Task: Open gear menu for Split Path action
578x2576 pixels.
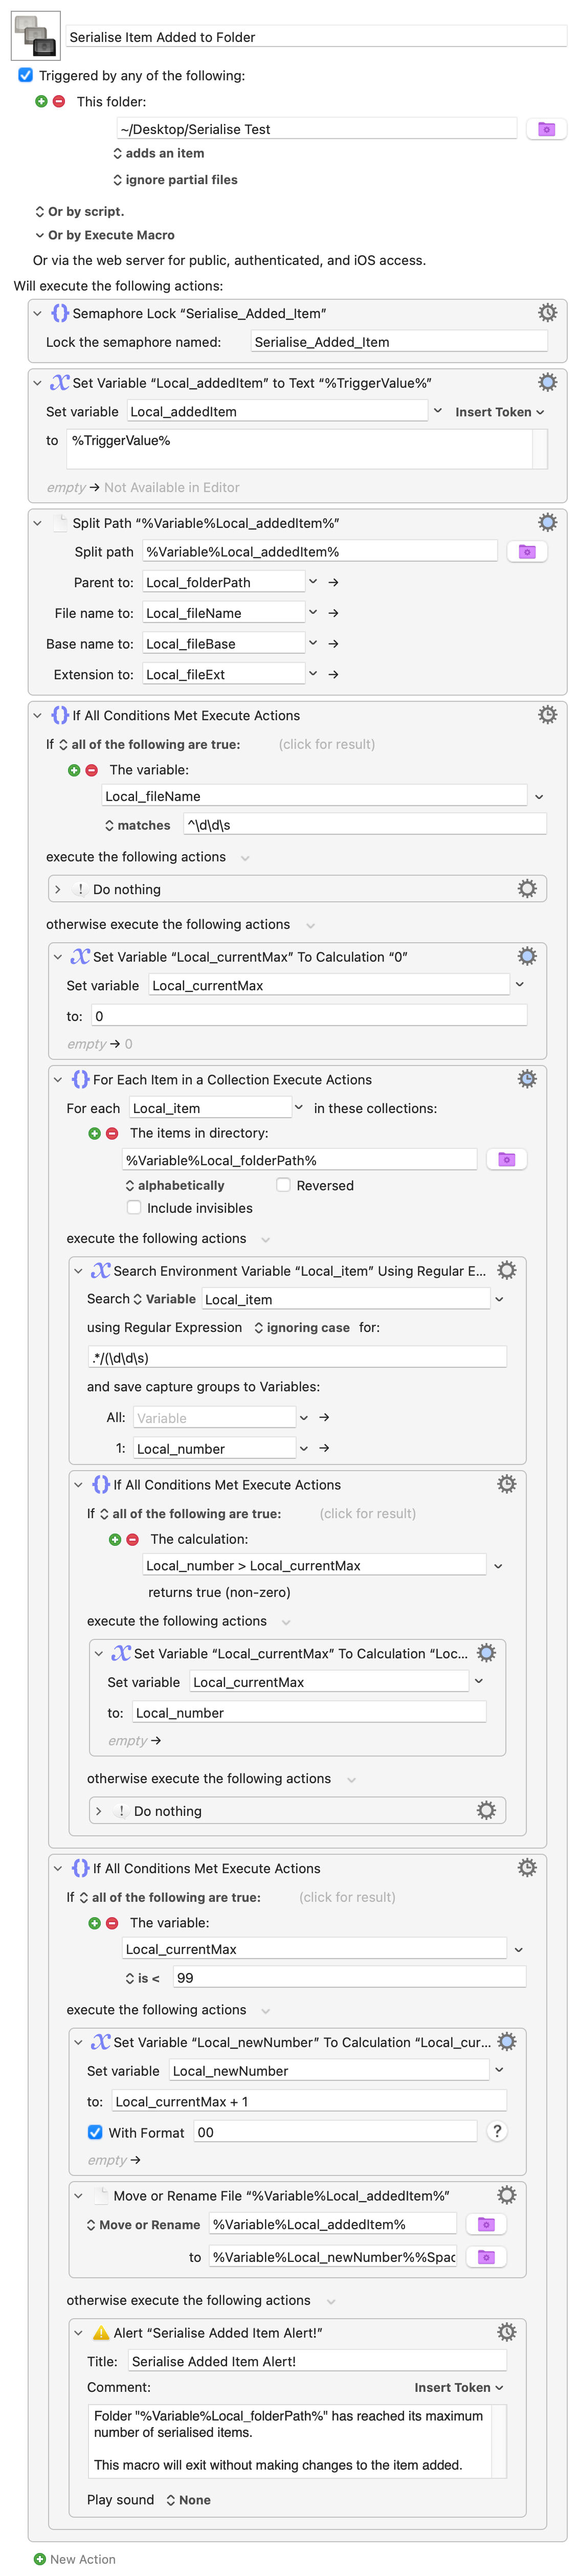Action: click(x=547, y=522)
